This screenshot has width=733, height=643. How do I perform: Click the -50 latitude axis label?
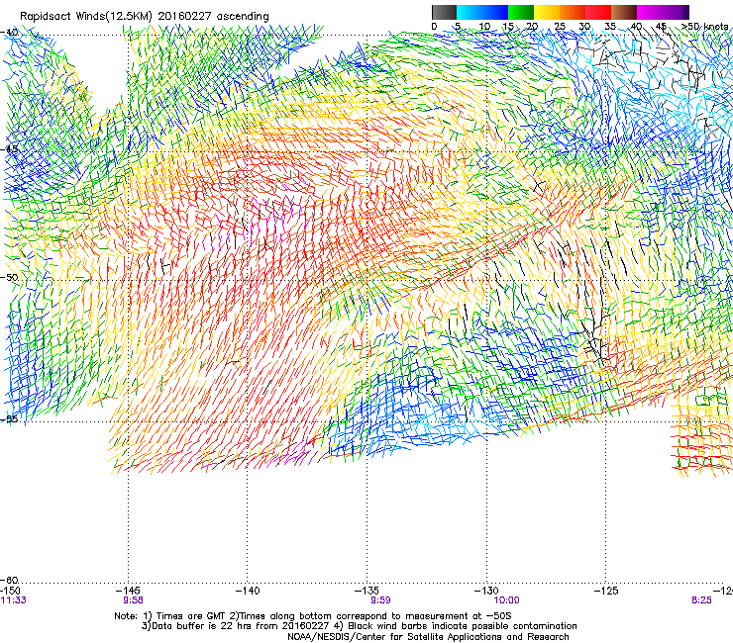9,277
